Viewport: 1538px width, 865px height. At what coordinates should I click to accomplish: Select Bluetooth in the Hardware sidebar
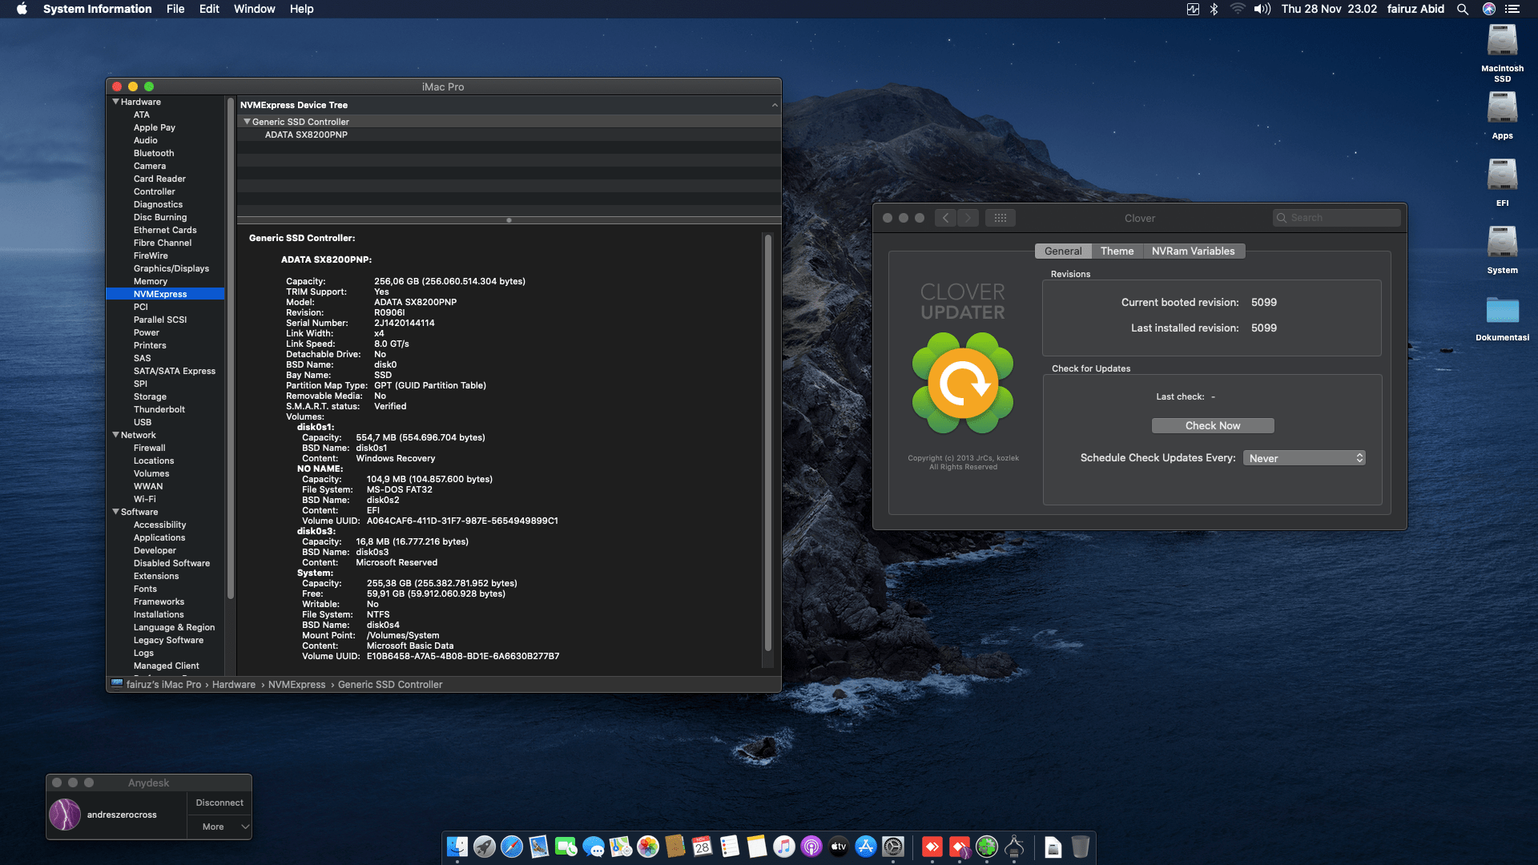154,153
